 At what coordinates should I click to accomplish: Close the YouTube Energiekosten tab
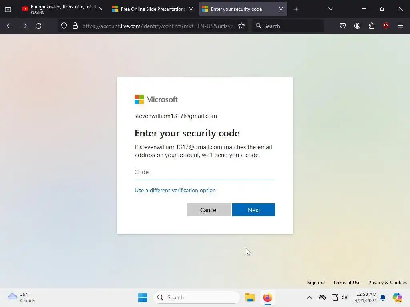pos(101,9)
